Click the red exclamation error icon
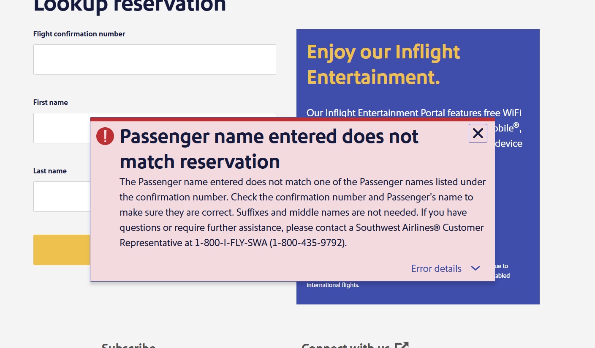 [105, 136]
